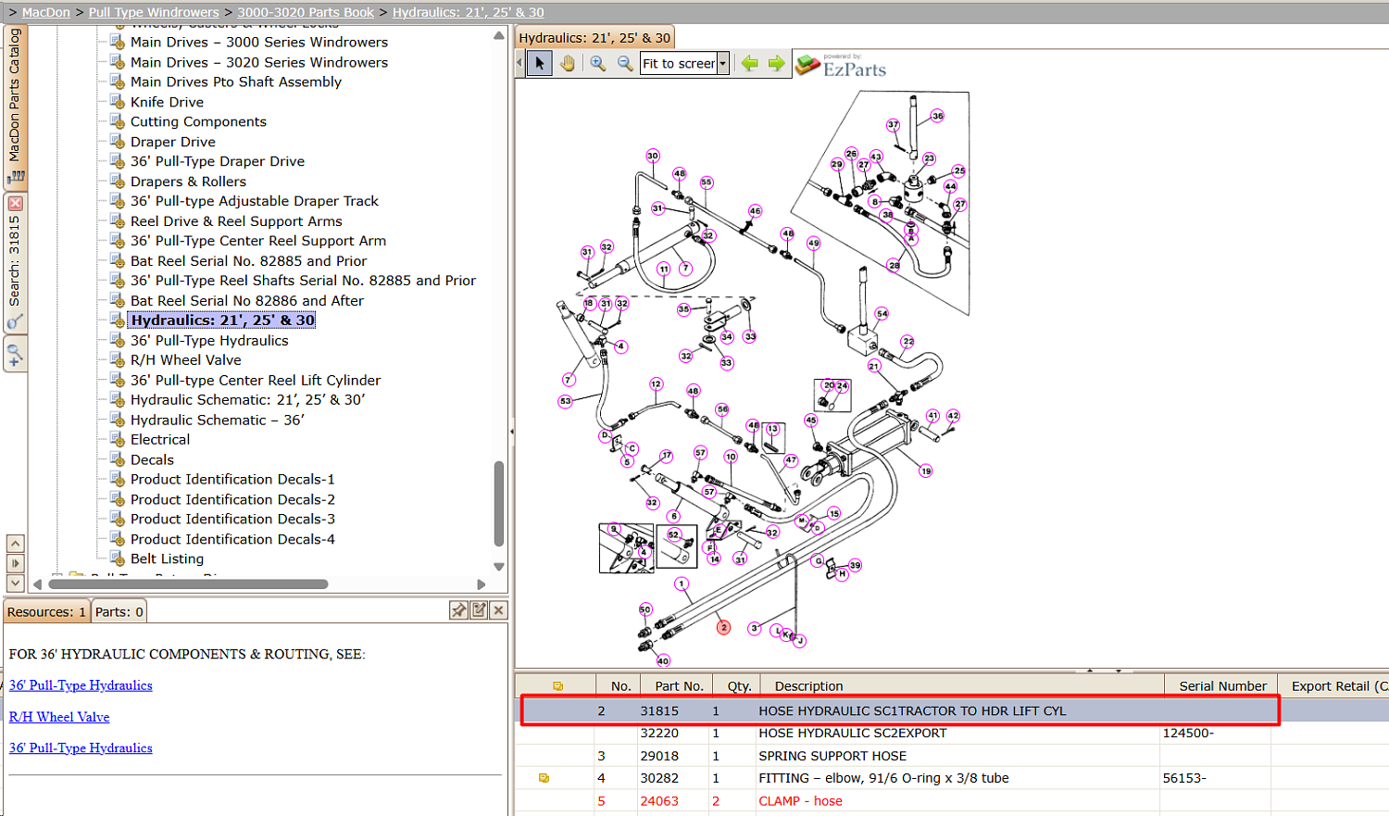This screenshot has width=1389, height=816.
Task: Open the R/H Wheel Valve resource link
Action: pyautogui.click(x=59, y=717)
